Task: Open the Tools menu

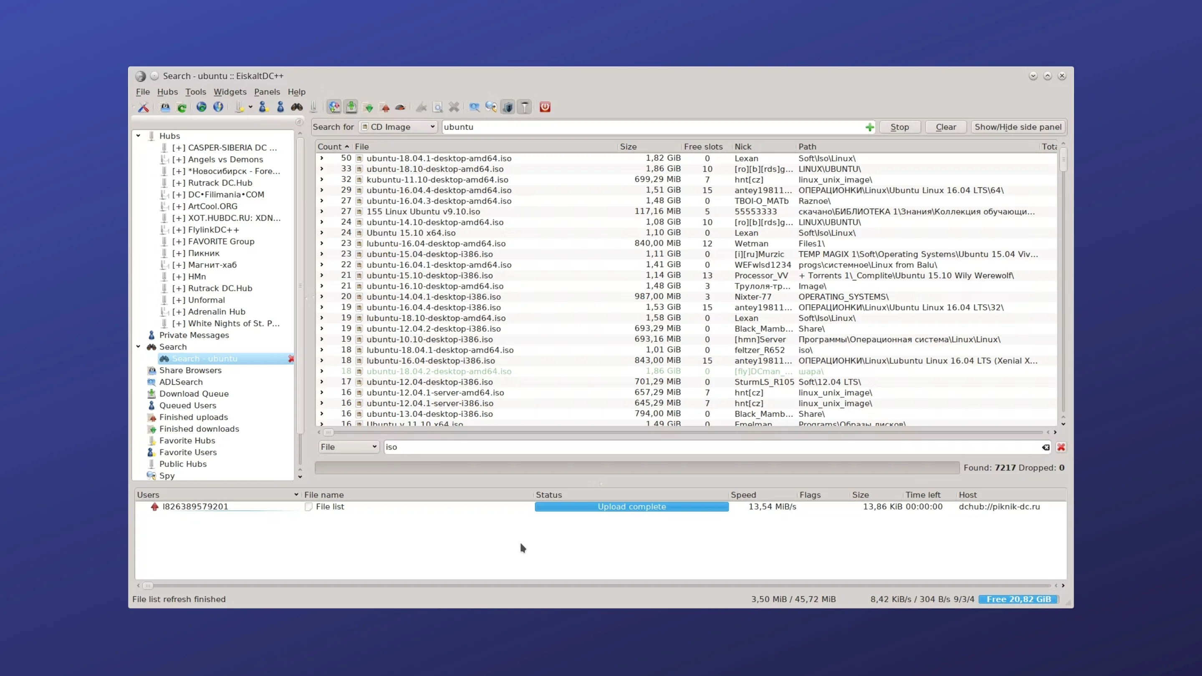Action: 195,92
